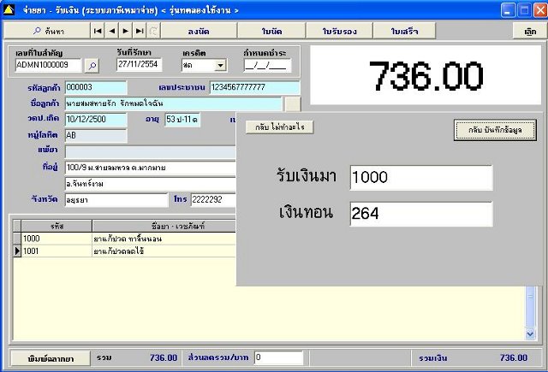Click the scrollbar down arrow in item grid
Image resolution: width=548 pixels, height=372 pixels.
pyautogui.click(x=530, y=334)
